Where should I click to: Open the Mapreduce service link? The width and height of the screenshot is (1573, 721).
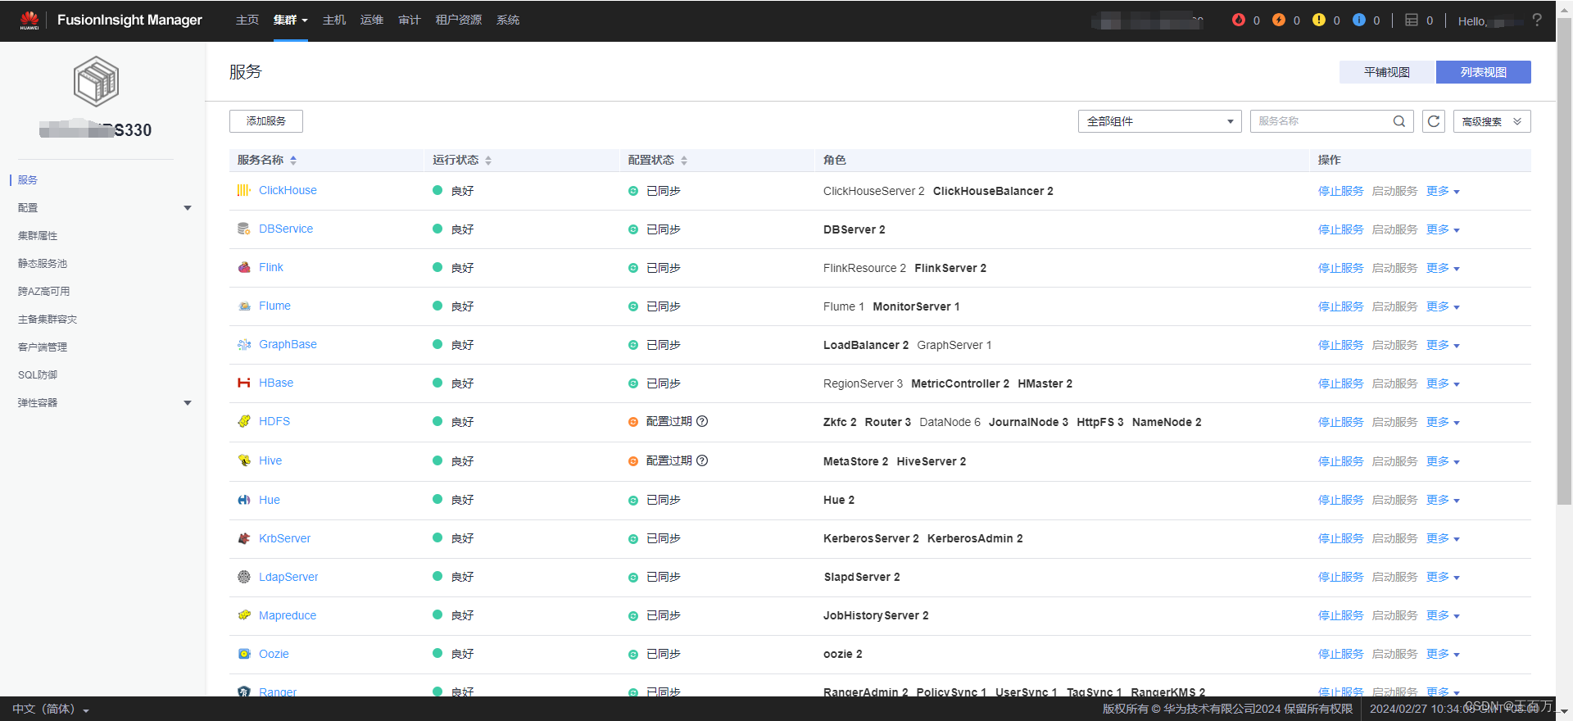(288, 615)
